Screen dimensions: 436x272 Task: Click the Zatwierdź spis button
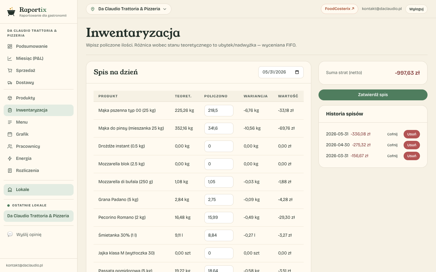[x=373, y=95]
